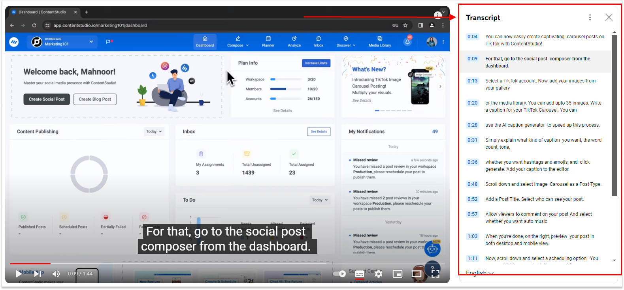
Task: Click the browser profile icon
Action: click(x=432, y=25)
